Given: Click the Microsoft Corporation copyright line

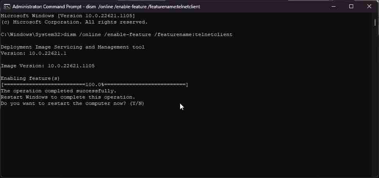Looking at the screenshot, I should 74,22.
